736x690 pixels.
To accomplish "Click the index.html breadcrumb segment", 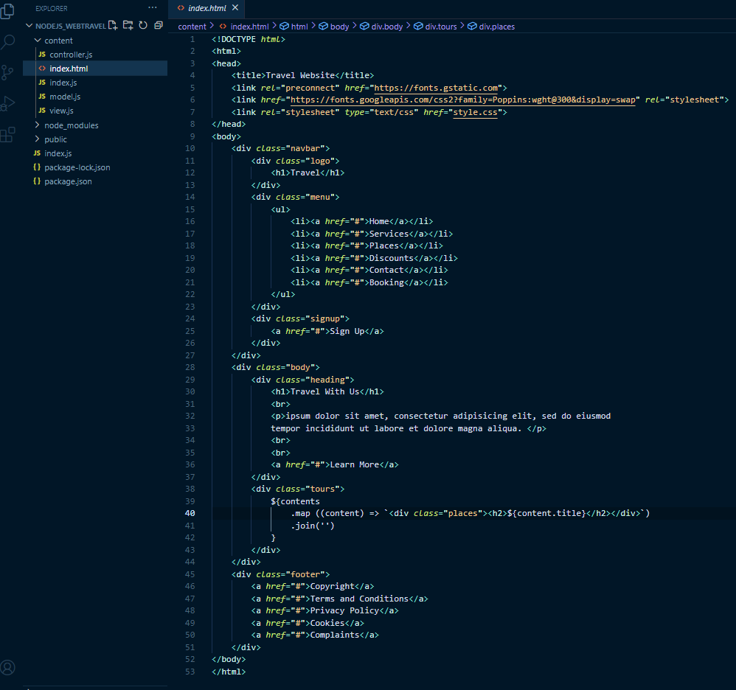I will coord(249,27).
